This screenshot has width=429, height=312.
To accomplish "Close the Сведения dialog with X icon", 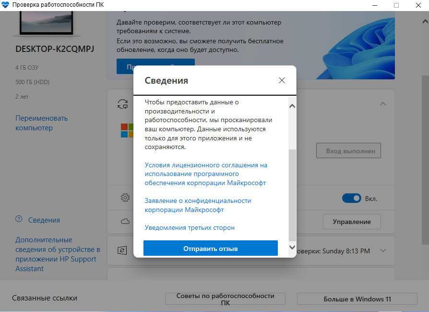I will (x=282, y=80).
